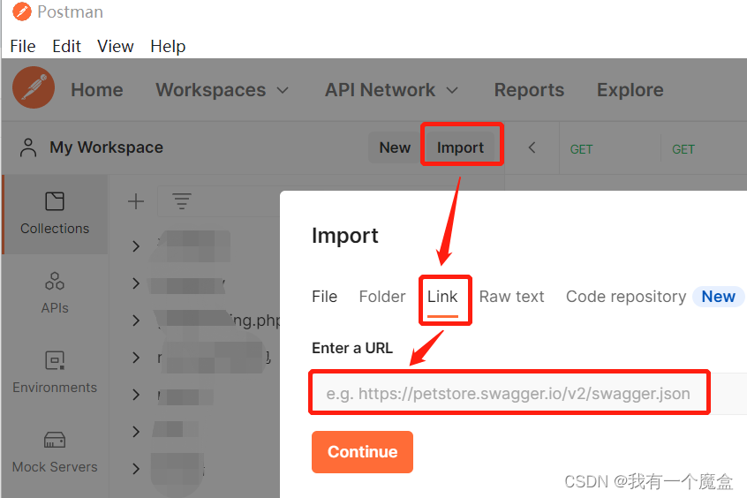Select the first GET request tab
The height and width of the screenshot is (498, 747).
581,149
